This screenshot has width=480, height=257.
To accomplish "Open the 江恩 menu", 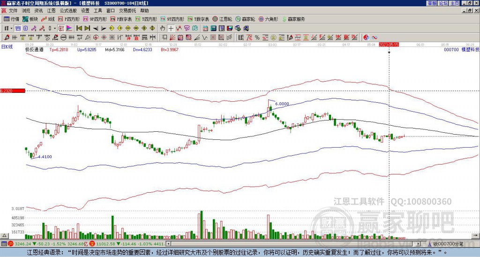I will point(51,11).
